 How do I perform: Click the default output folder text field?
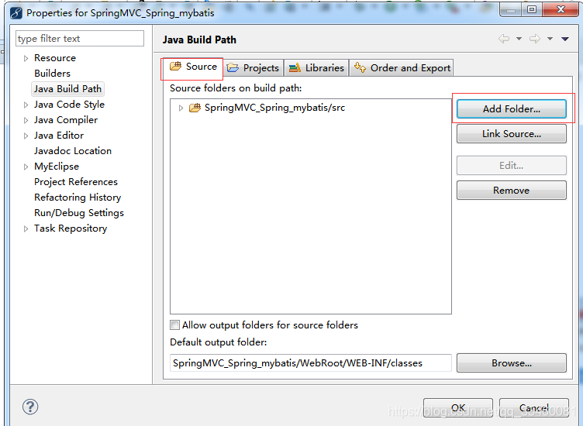tap(311, 362)
